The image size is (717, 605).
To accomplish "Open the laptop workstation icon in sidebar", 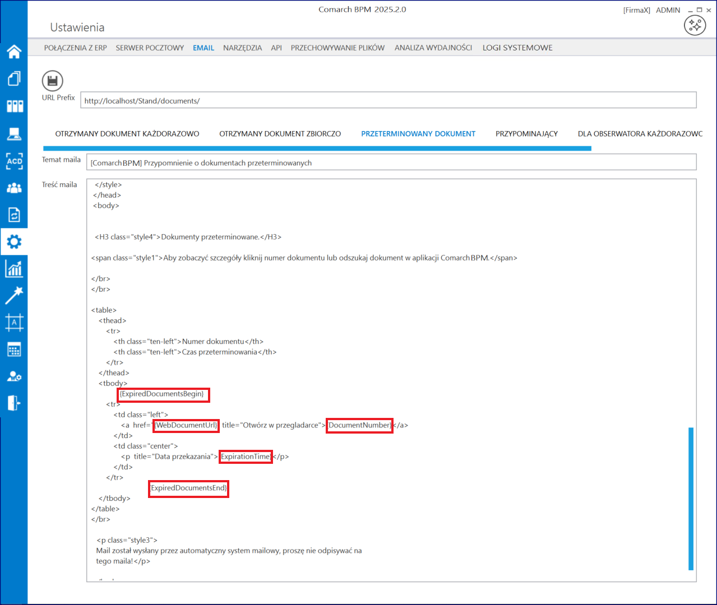I will click(14, 133).
